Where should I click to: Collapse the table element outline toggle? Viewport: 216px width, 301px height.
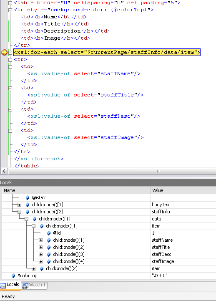[10, 3]
